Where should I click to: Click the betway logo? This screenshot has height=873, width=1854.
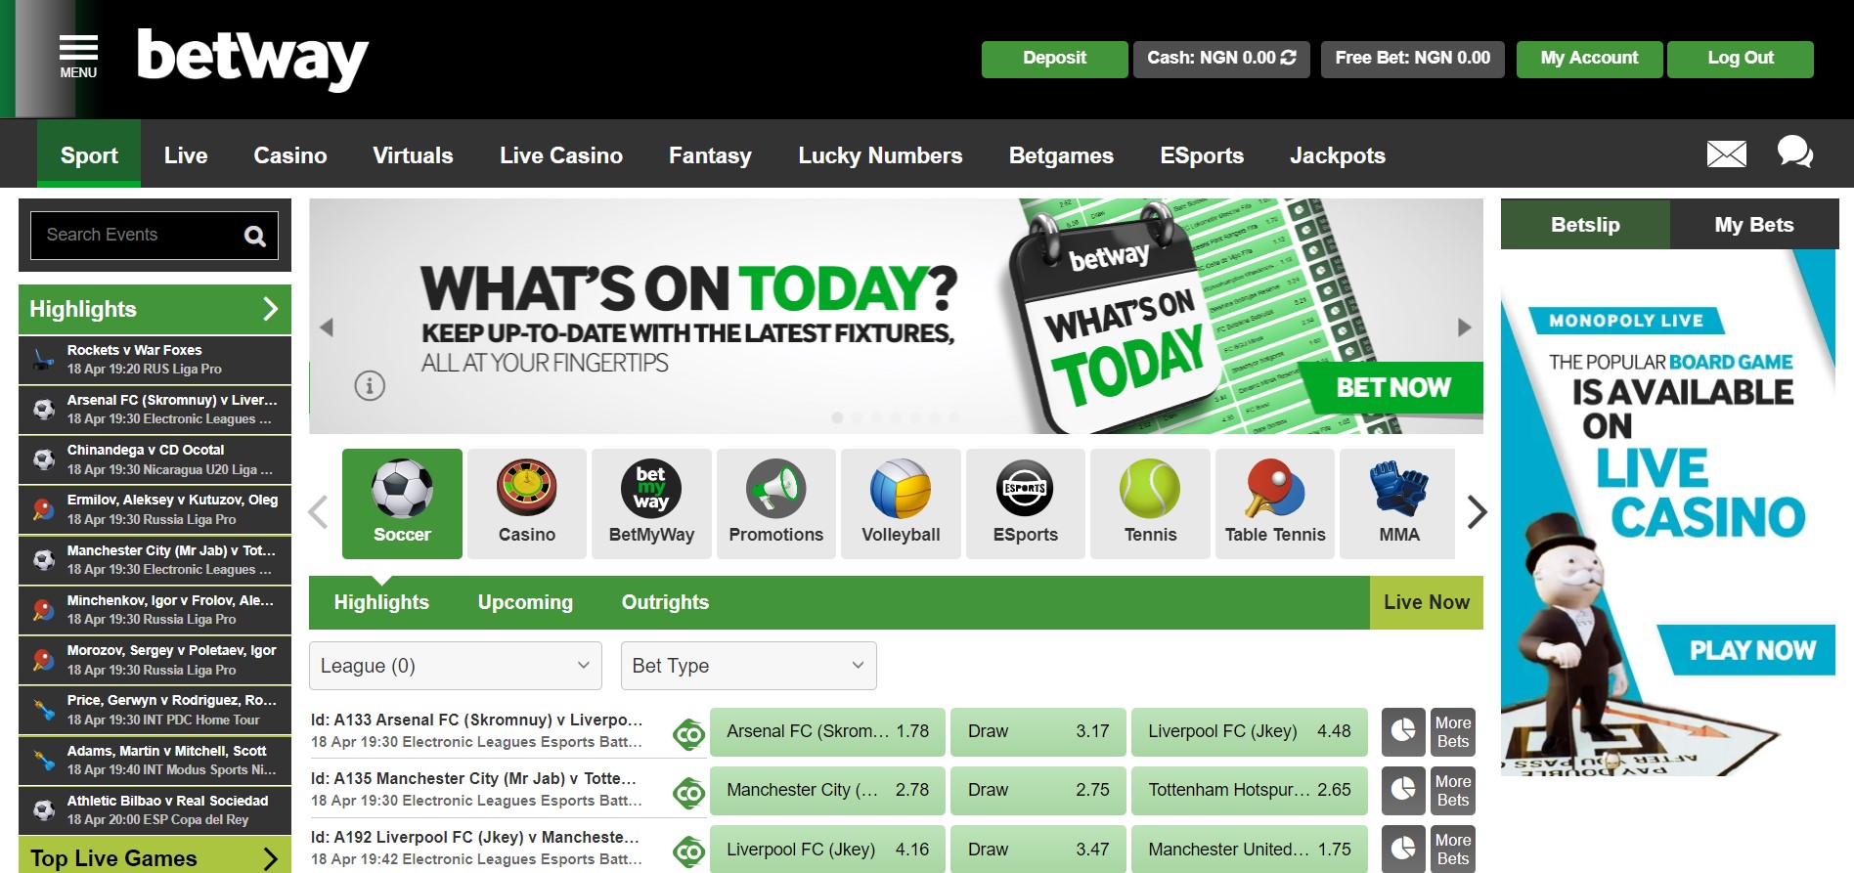point(252,59)
